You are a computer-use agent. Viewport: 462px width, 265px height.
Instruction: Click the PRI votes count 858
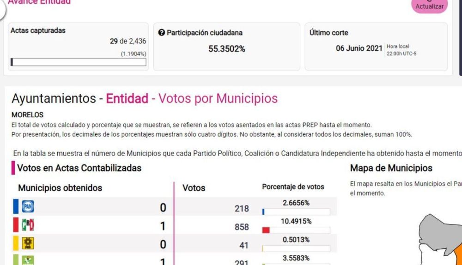[x=241, y=227]
